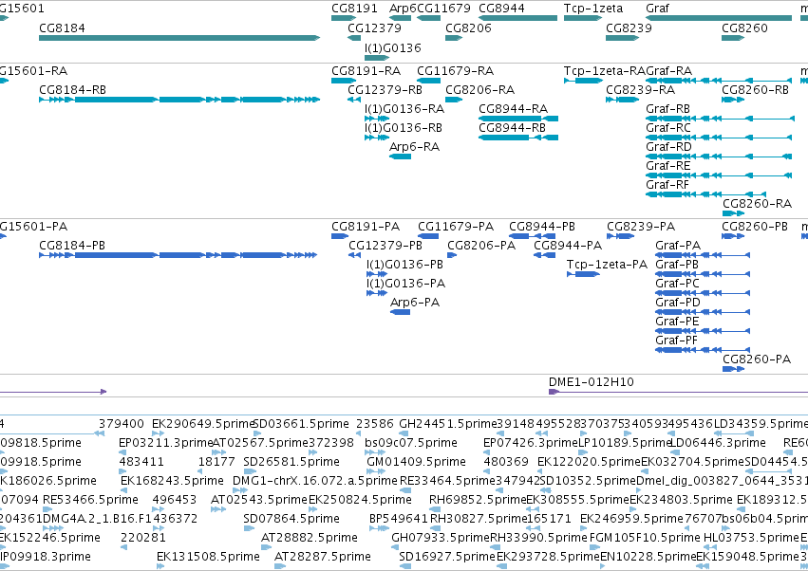Select the CG11679 gene label
Image resolution: width=808 pixels, height=571 pixels.
[x=443, y=9]
